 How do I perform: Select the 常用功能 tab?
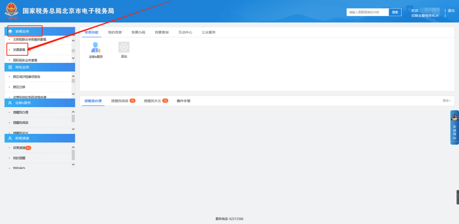(x=91, y=32)
